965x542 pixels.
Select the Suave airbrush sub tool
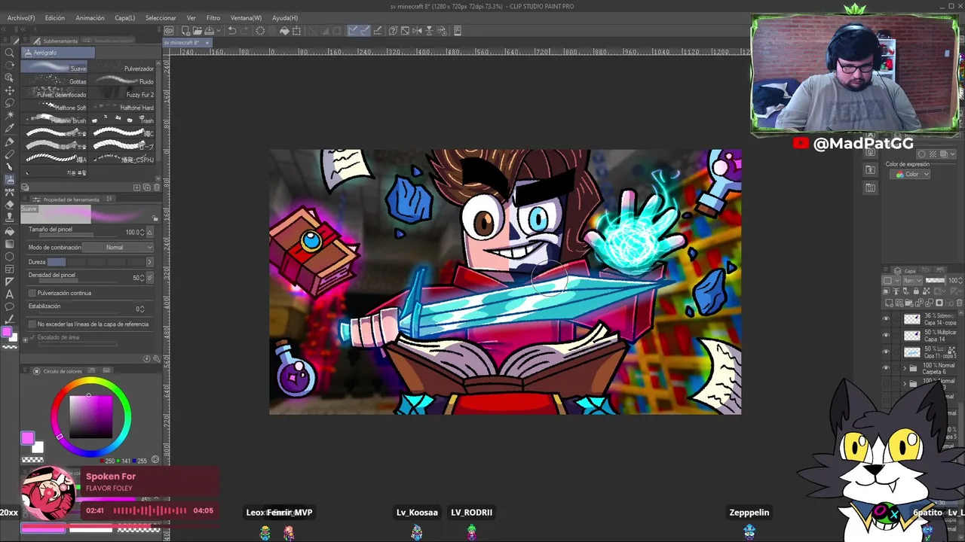[x=54, y=68]
